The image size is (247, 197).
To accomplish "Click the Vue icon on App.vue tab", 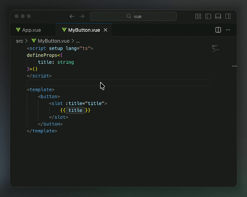I will point(18,30).
